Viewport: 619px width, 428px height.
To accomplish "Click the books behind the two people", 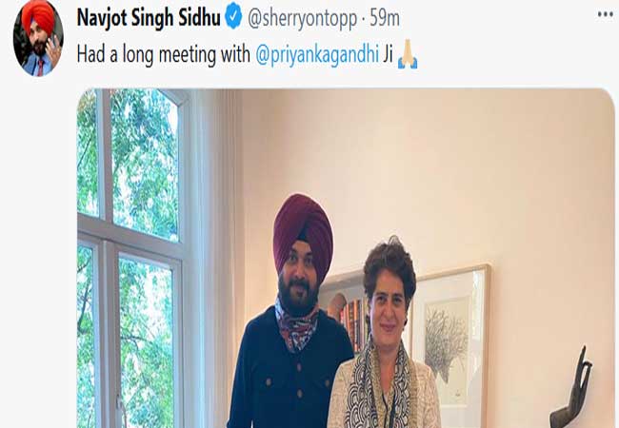I will (x=352, y=324).
